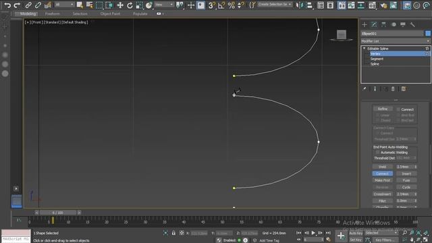The image size is (432, 243).
Task: Select the Spline sub-object level
Action: 375,64
